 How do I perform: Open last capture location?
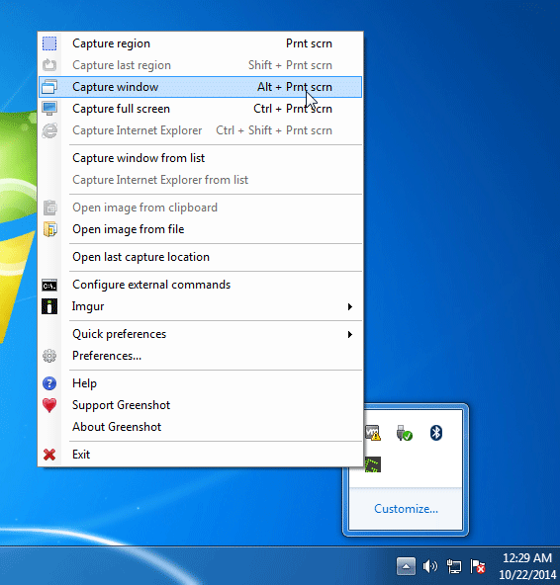tap(200, 257)
